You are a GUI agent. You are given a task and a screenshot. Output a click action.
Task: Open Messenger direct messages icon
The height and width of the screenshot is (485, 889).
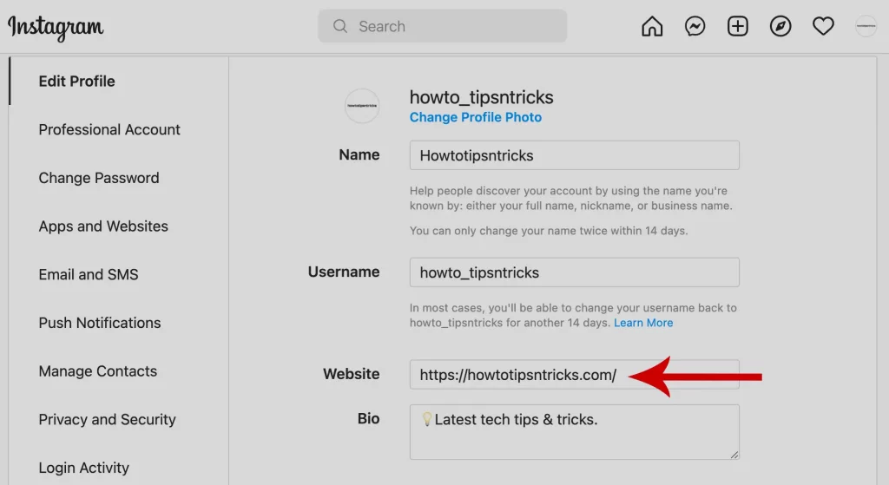pos(695,26)
